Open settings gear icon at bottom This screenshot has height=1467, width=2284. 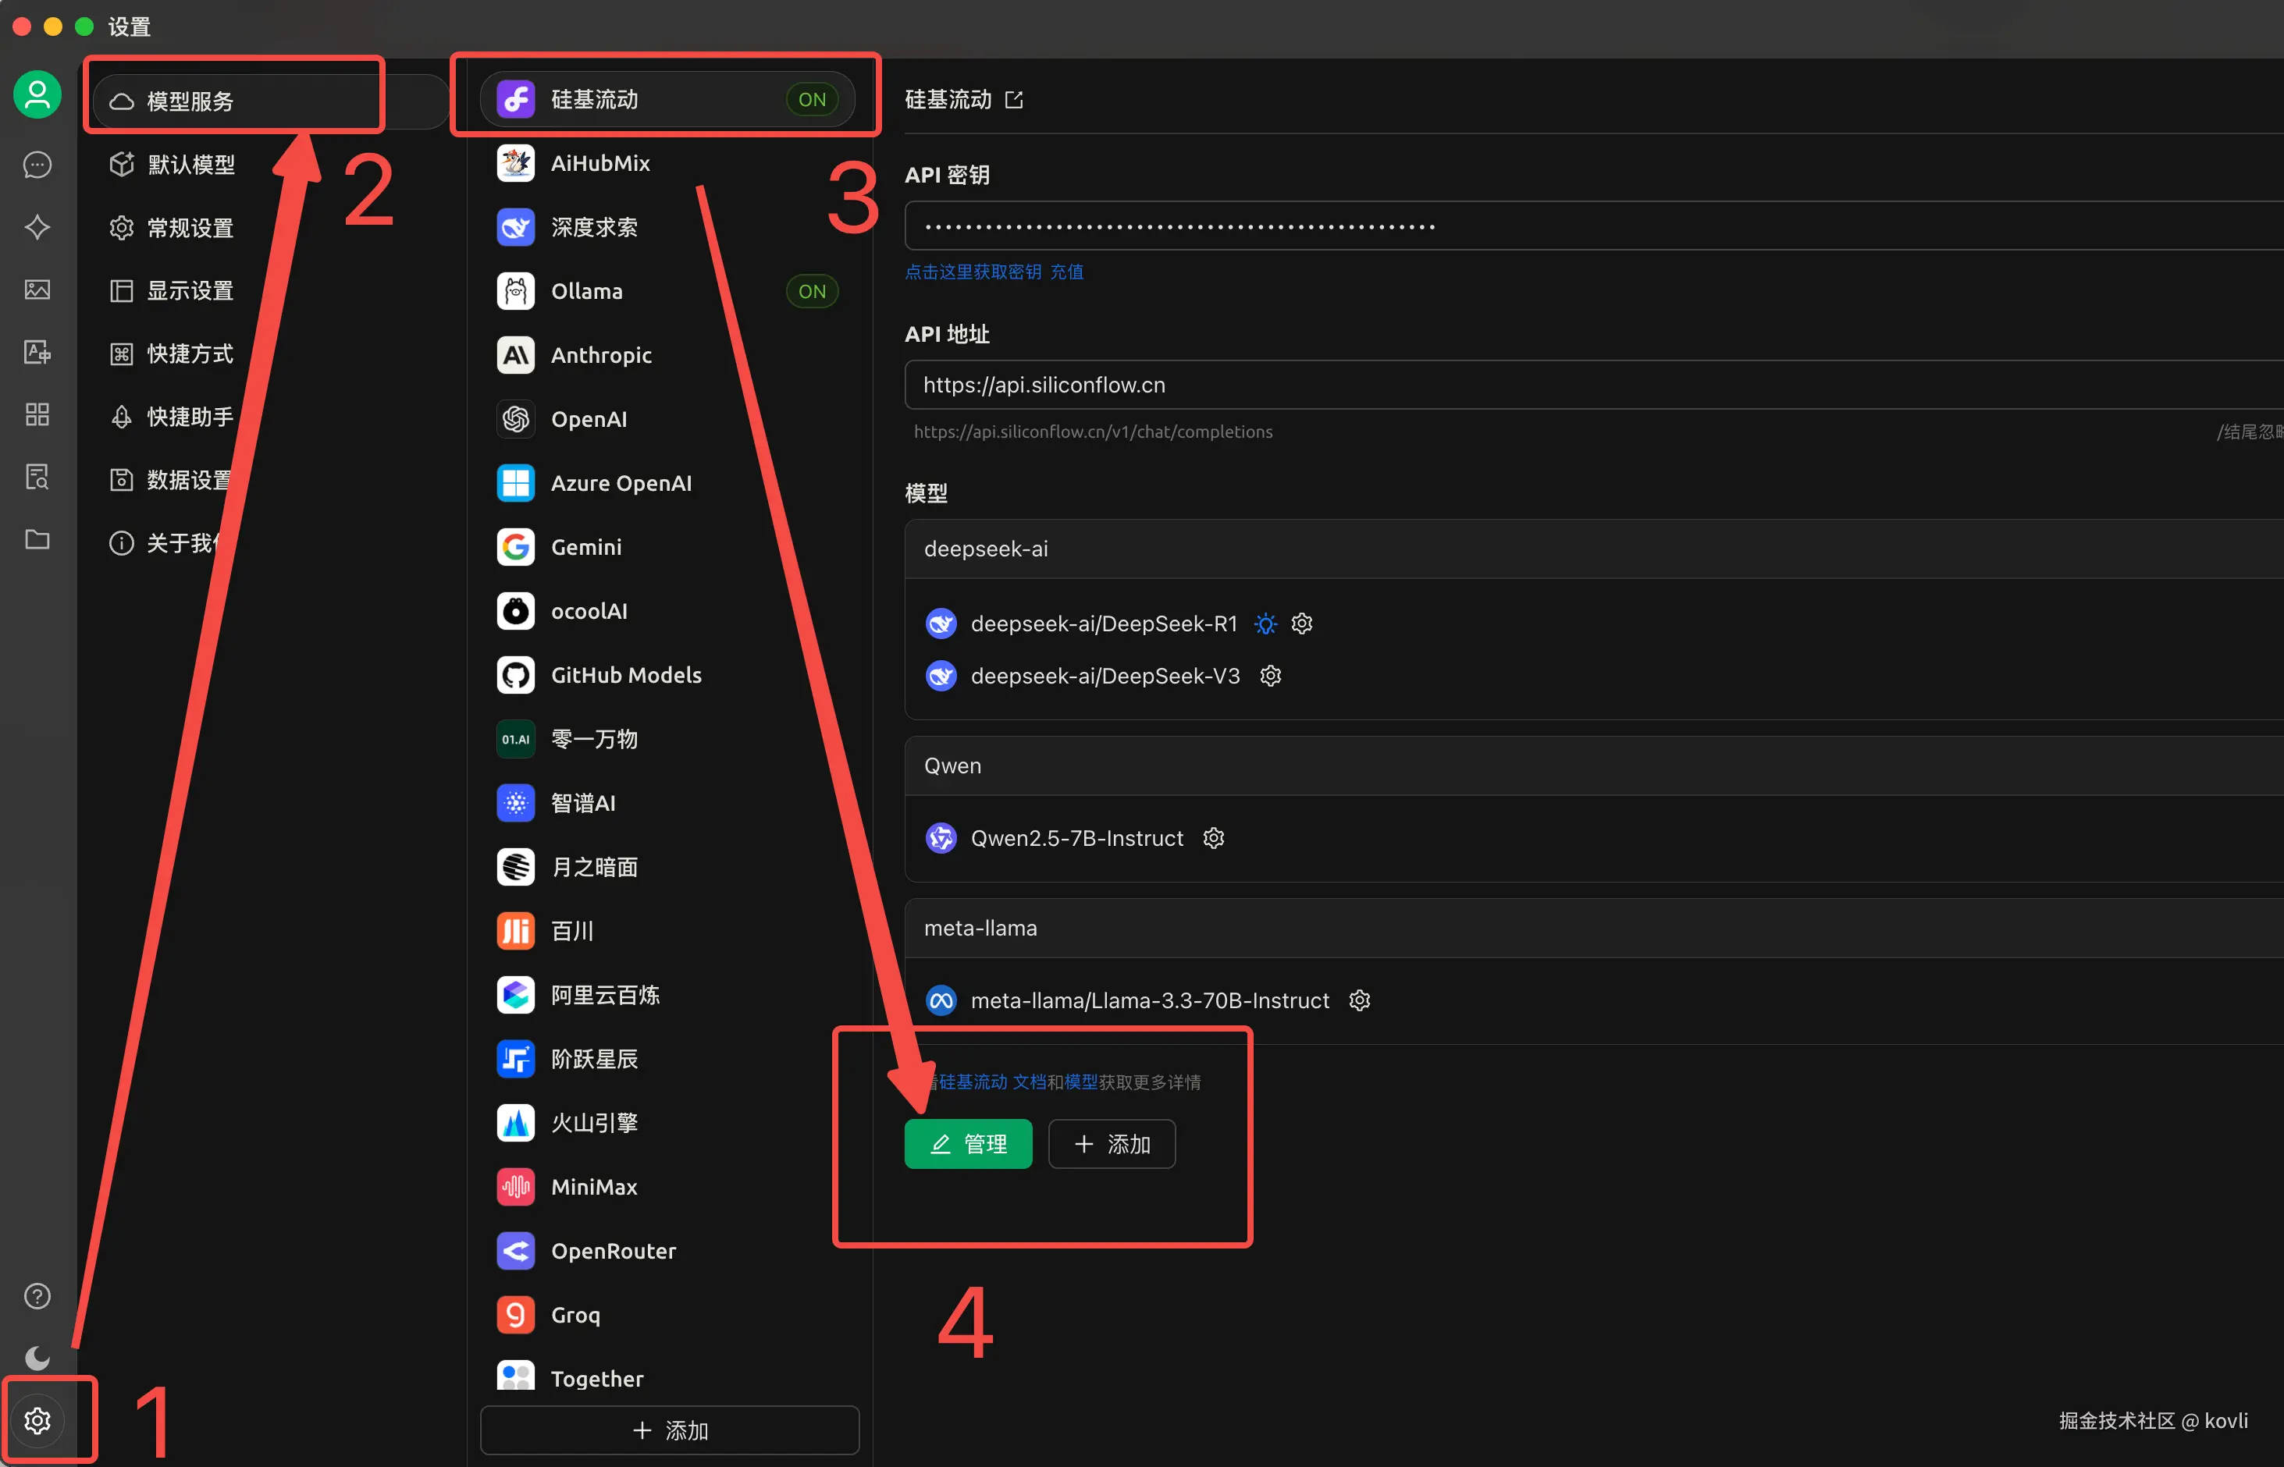click(x=37, y=1420)
